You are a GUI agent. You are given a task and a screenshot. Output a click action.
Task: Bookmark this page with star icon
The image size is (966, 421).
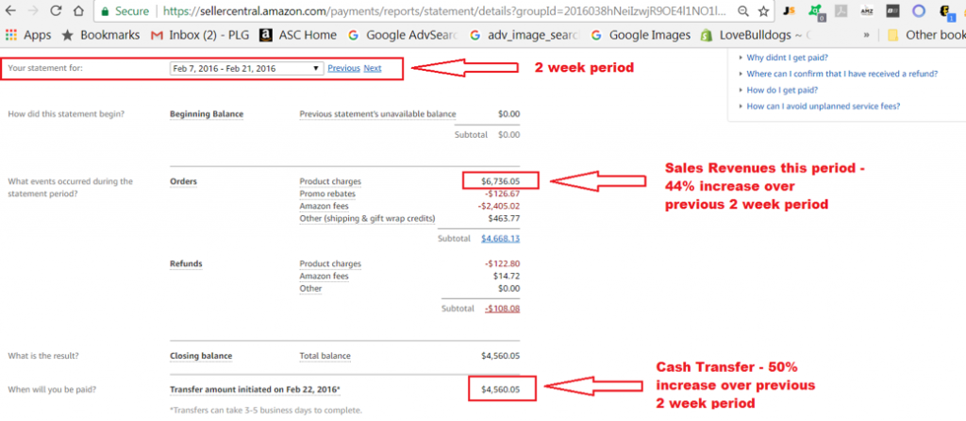pos(763,12)
